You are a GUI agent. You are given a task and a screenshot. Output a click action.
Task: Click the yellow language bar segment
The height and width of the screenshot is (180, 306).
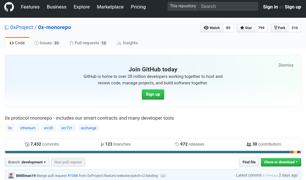click(296, 152)
